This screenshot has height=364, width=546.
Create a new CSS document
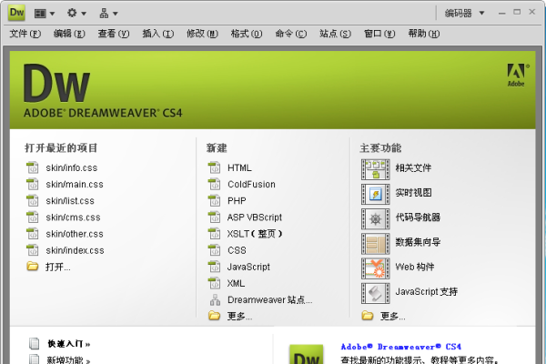(237, 250)
